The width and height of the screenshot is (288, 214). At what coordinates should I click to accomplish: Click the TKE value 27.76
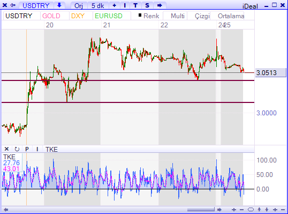tap(11, 163)
